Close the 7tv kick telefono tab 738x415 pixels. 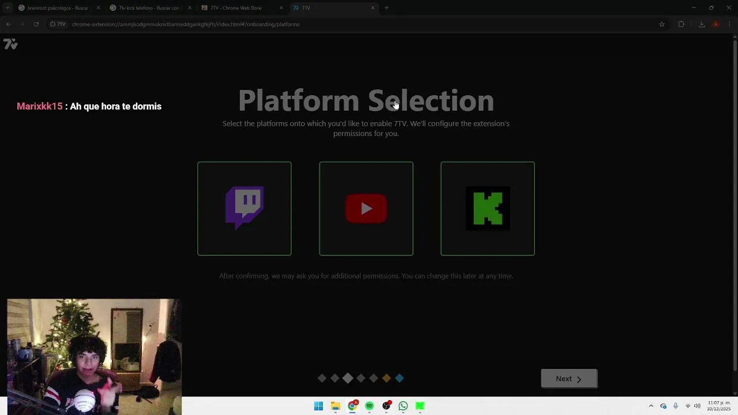click(190, 8)
